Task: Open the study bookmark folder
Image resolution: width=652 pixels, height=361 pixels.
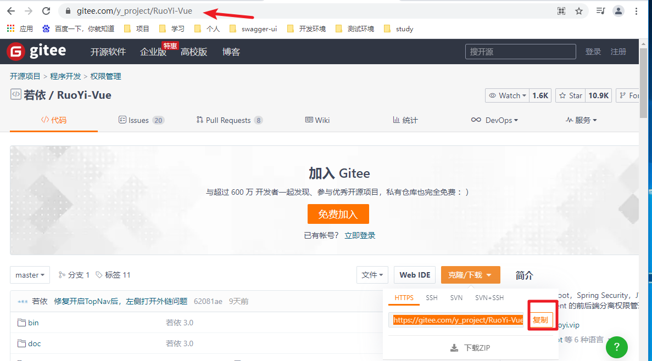Action: click(x=399, y=29)
